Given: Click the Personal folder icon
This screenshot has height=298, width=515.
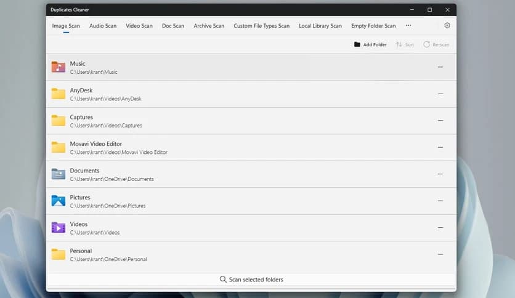Looking at the screenshot, I should pyautogui.click(x=59, y=254).
